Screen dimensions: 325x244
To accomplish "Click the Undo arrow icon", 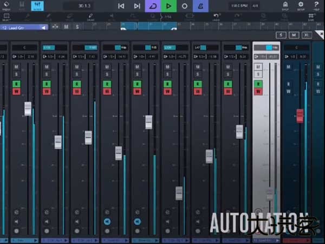I will [x=217, y=16].
